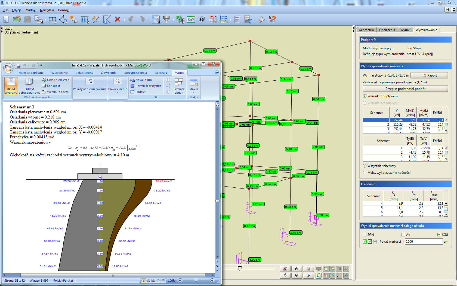Image resolution: width=457 pixels, height=286 pixels.
Task: Select row 1 in Schemat forces table
Action: [x=403, y=120]
